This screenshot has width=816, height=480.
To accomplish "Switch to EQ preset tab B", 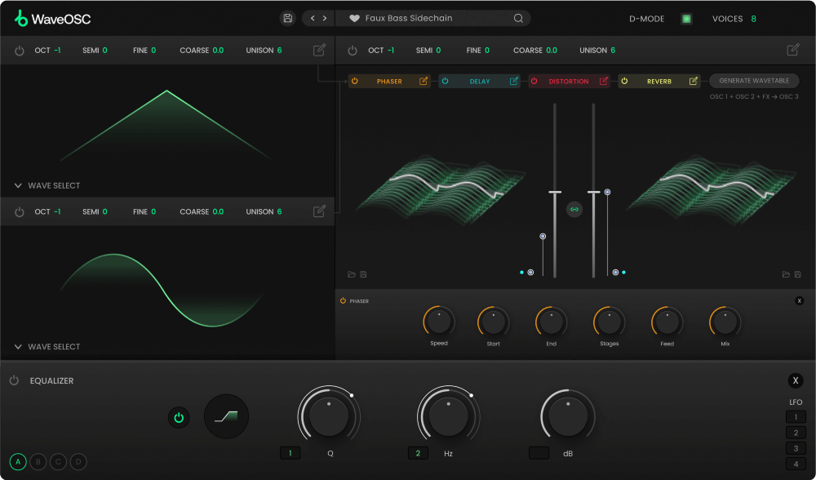I will point(38,461).
